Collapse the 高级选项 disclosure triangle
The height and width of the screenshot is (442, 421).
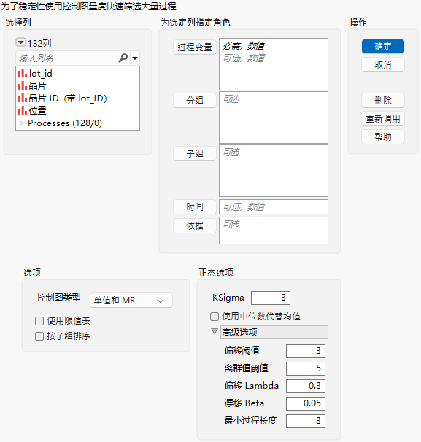click(215, 331)
